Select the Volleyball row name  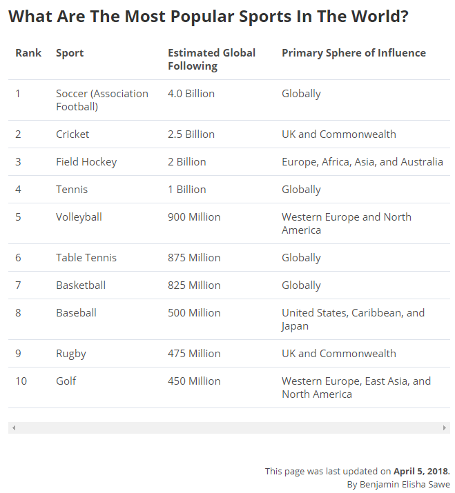(79, 217)
